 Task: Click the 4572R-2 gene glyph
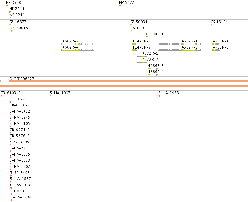[142, 63]
